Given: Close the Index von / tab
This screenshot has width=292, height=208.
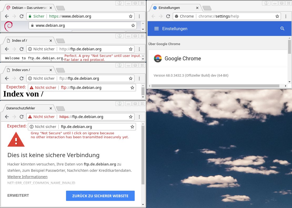Looking at the screenshot, I should [51, 70].
